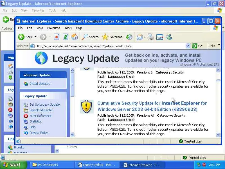Go to the Home page icon
Screen dimensions: 225x169
[x=75, y=37]
